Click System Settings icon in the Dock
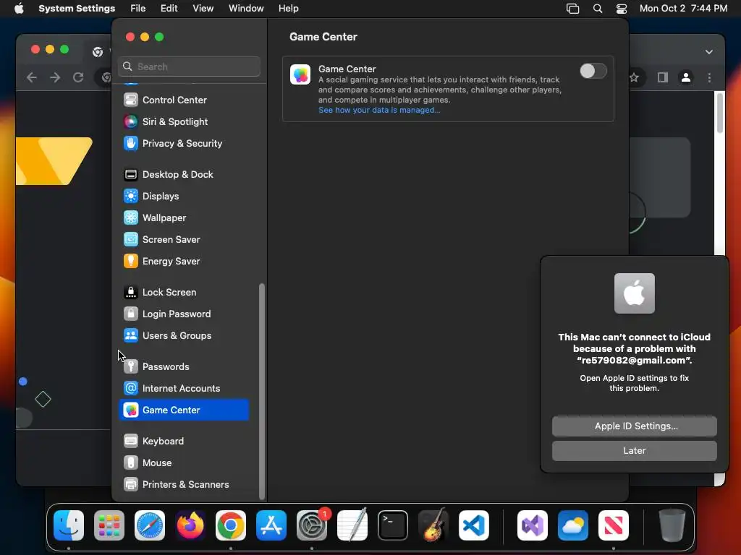The height and width of the screenshot is (555, 741). [x=312, y=525]
